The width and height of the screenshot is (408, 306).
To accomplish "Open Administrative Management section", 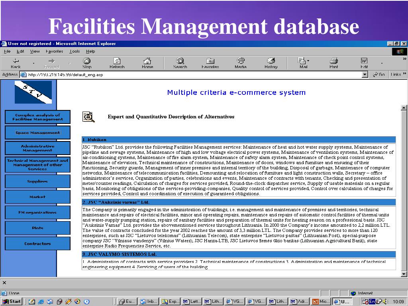I will [x=37, y=148].
